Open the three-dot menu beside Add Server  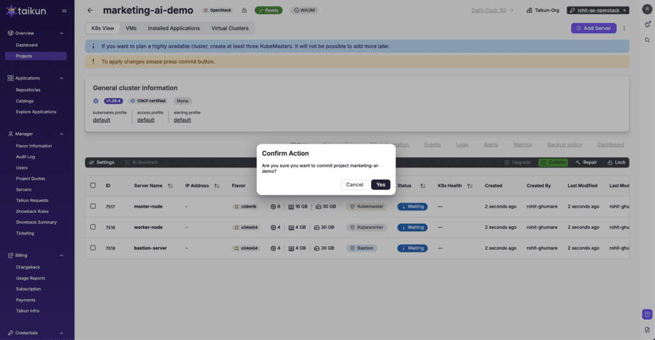(624, 28)
